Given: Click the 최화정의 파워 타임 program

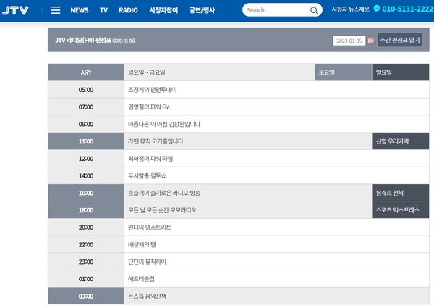Looking at the screenshot, I should click(150, 159).
